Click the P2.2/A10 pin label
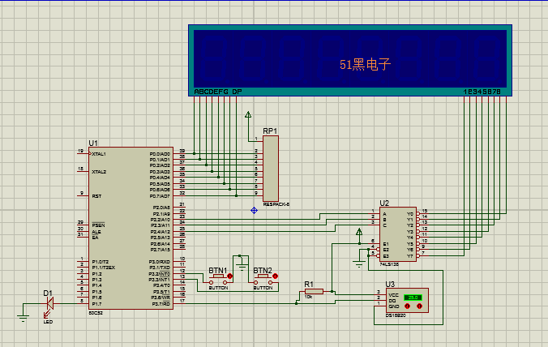 pos(160,220)
